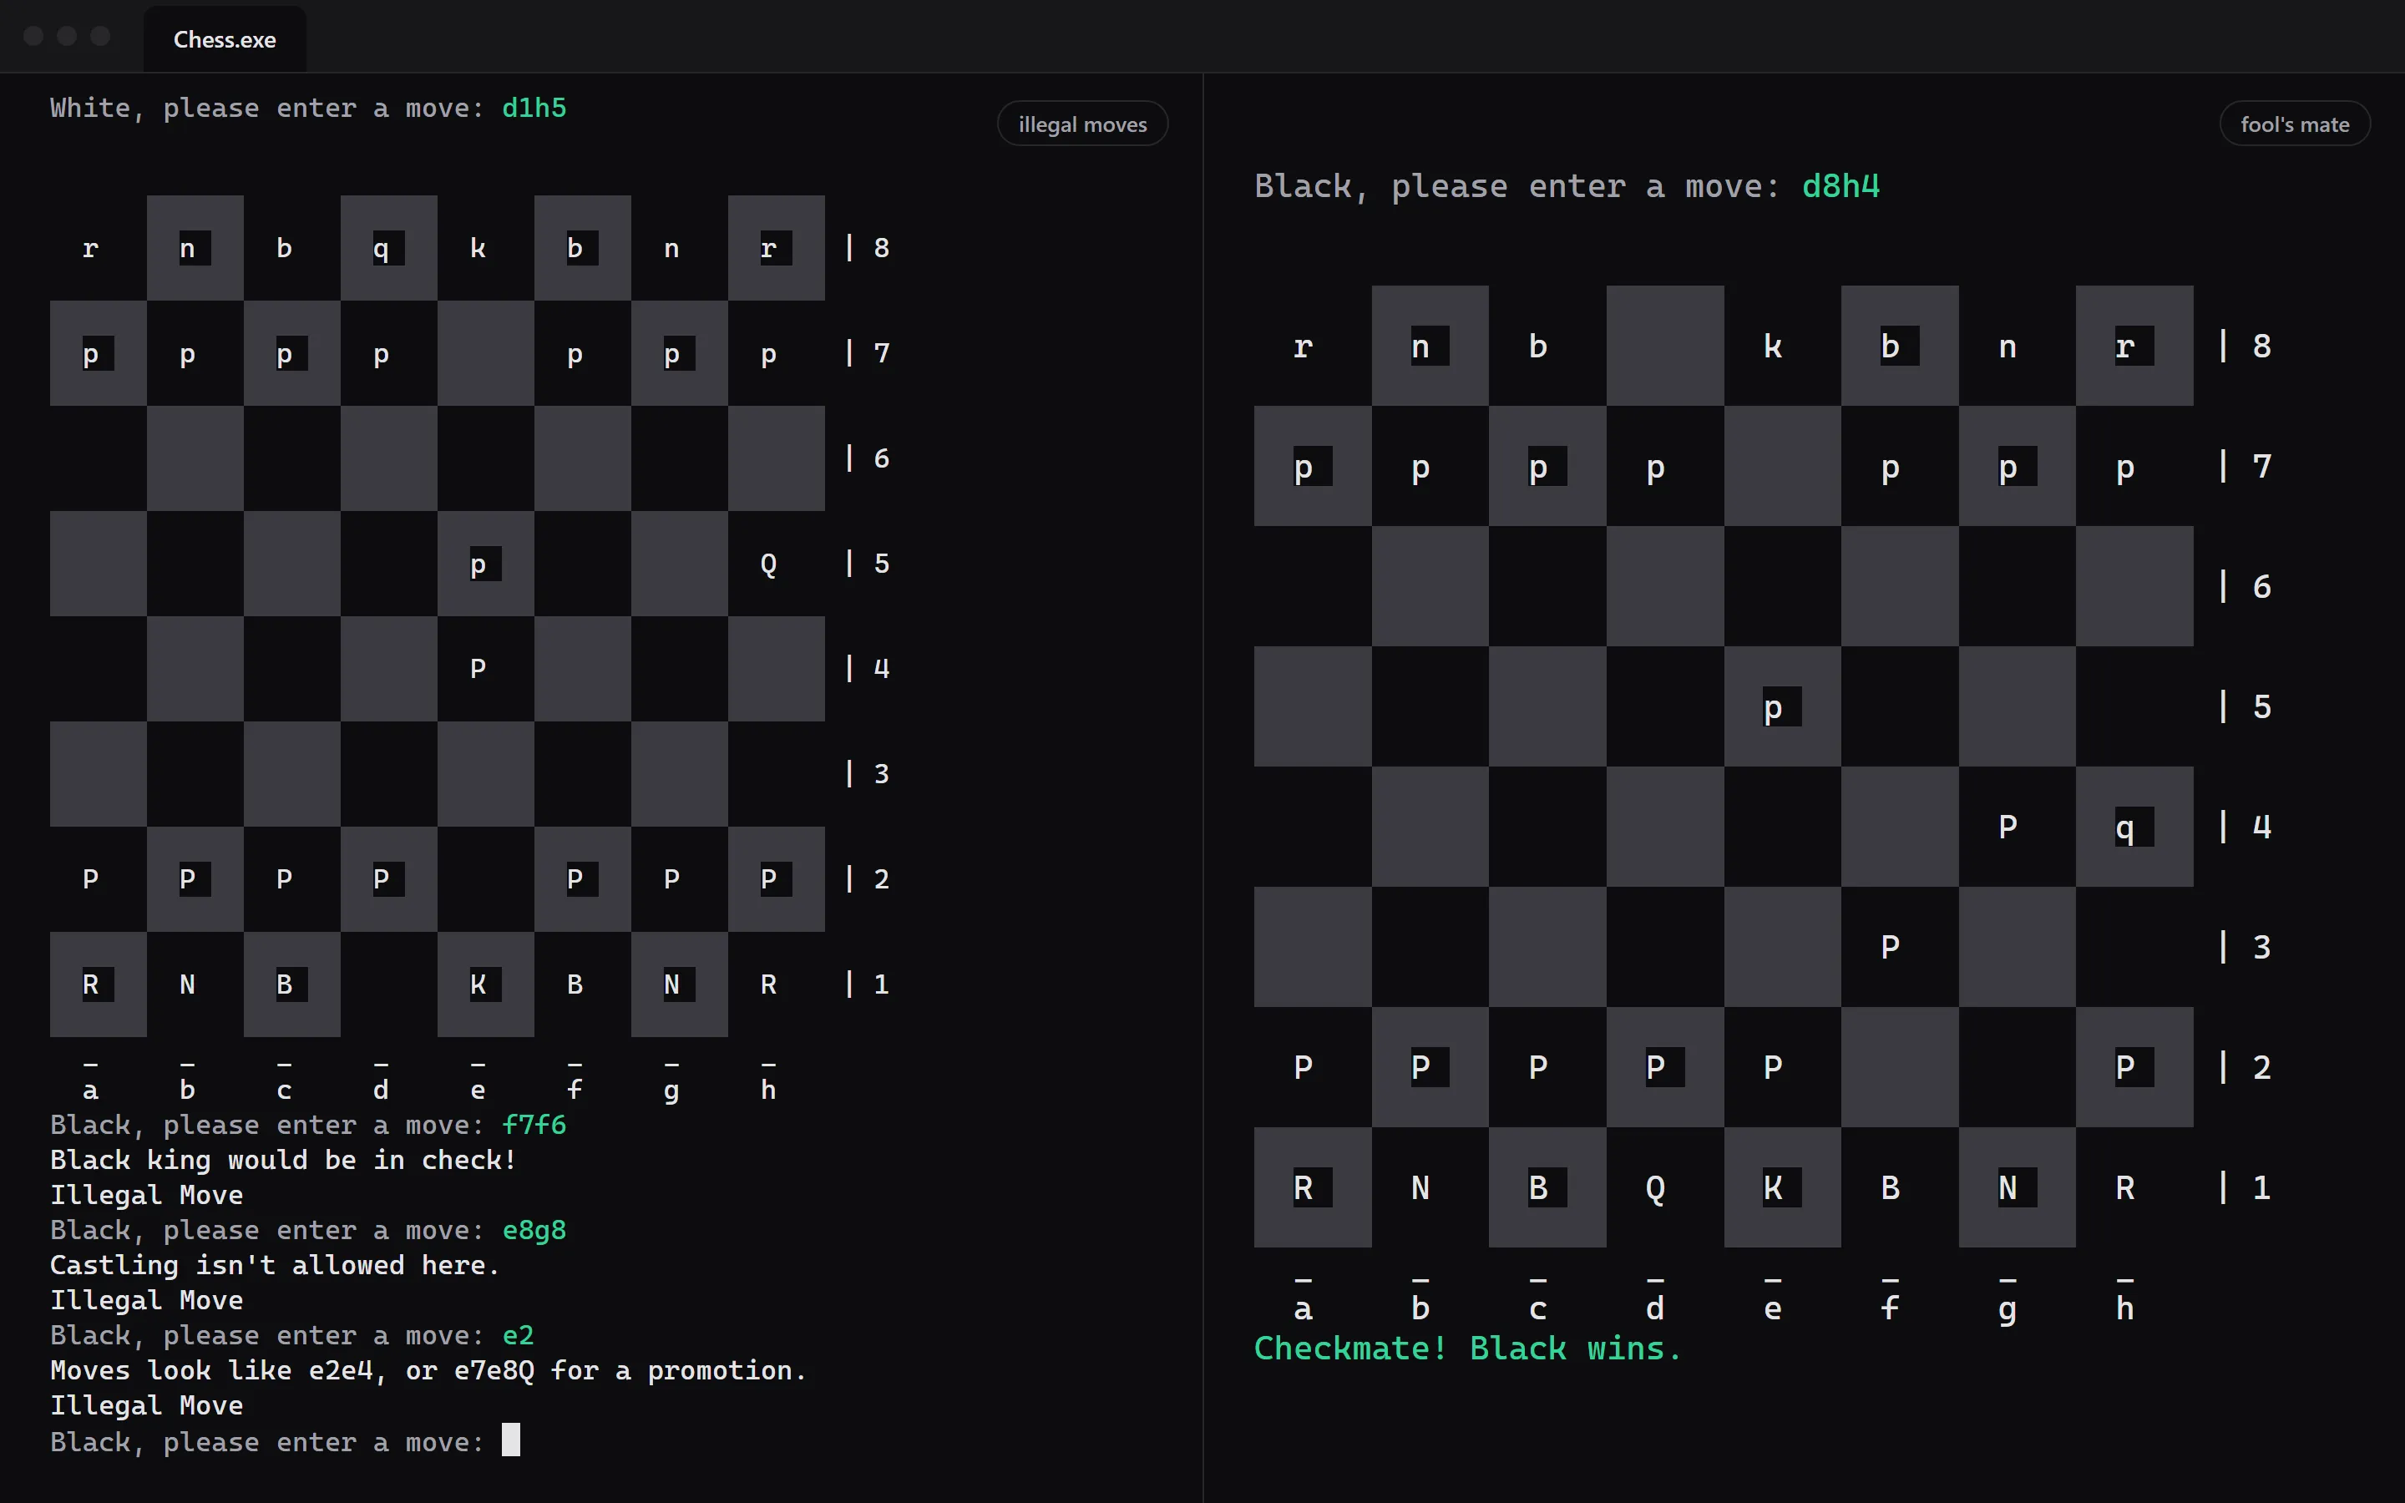Click the empty d1 square, left board

(x=388, y=984)
